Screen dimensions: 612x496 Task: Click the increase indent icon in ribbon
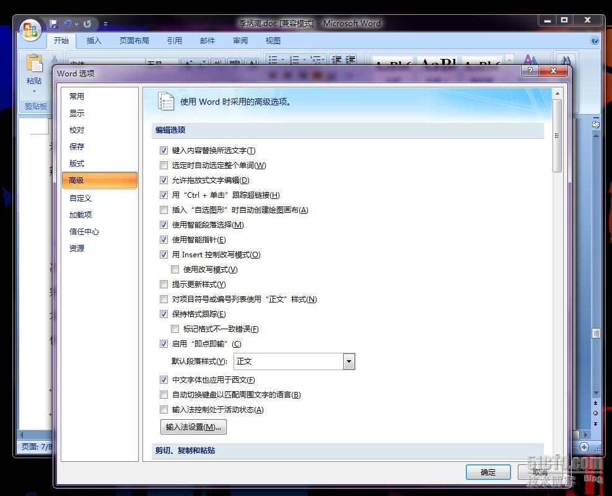point(351,60)
